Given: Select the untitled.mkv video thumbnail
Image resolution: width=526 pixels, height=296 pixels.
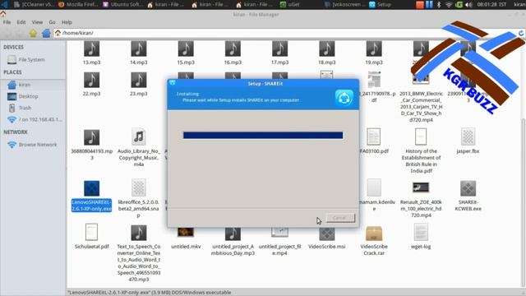Looking at the screenshot, I should tap(186, 232).
